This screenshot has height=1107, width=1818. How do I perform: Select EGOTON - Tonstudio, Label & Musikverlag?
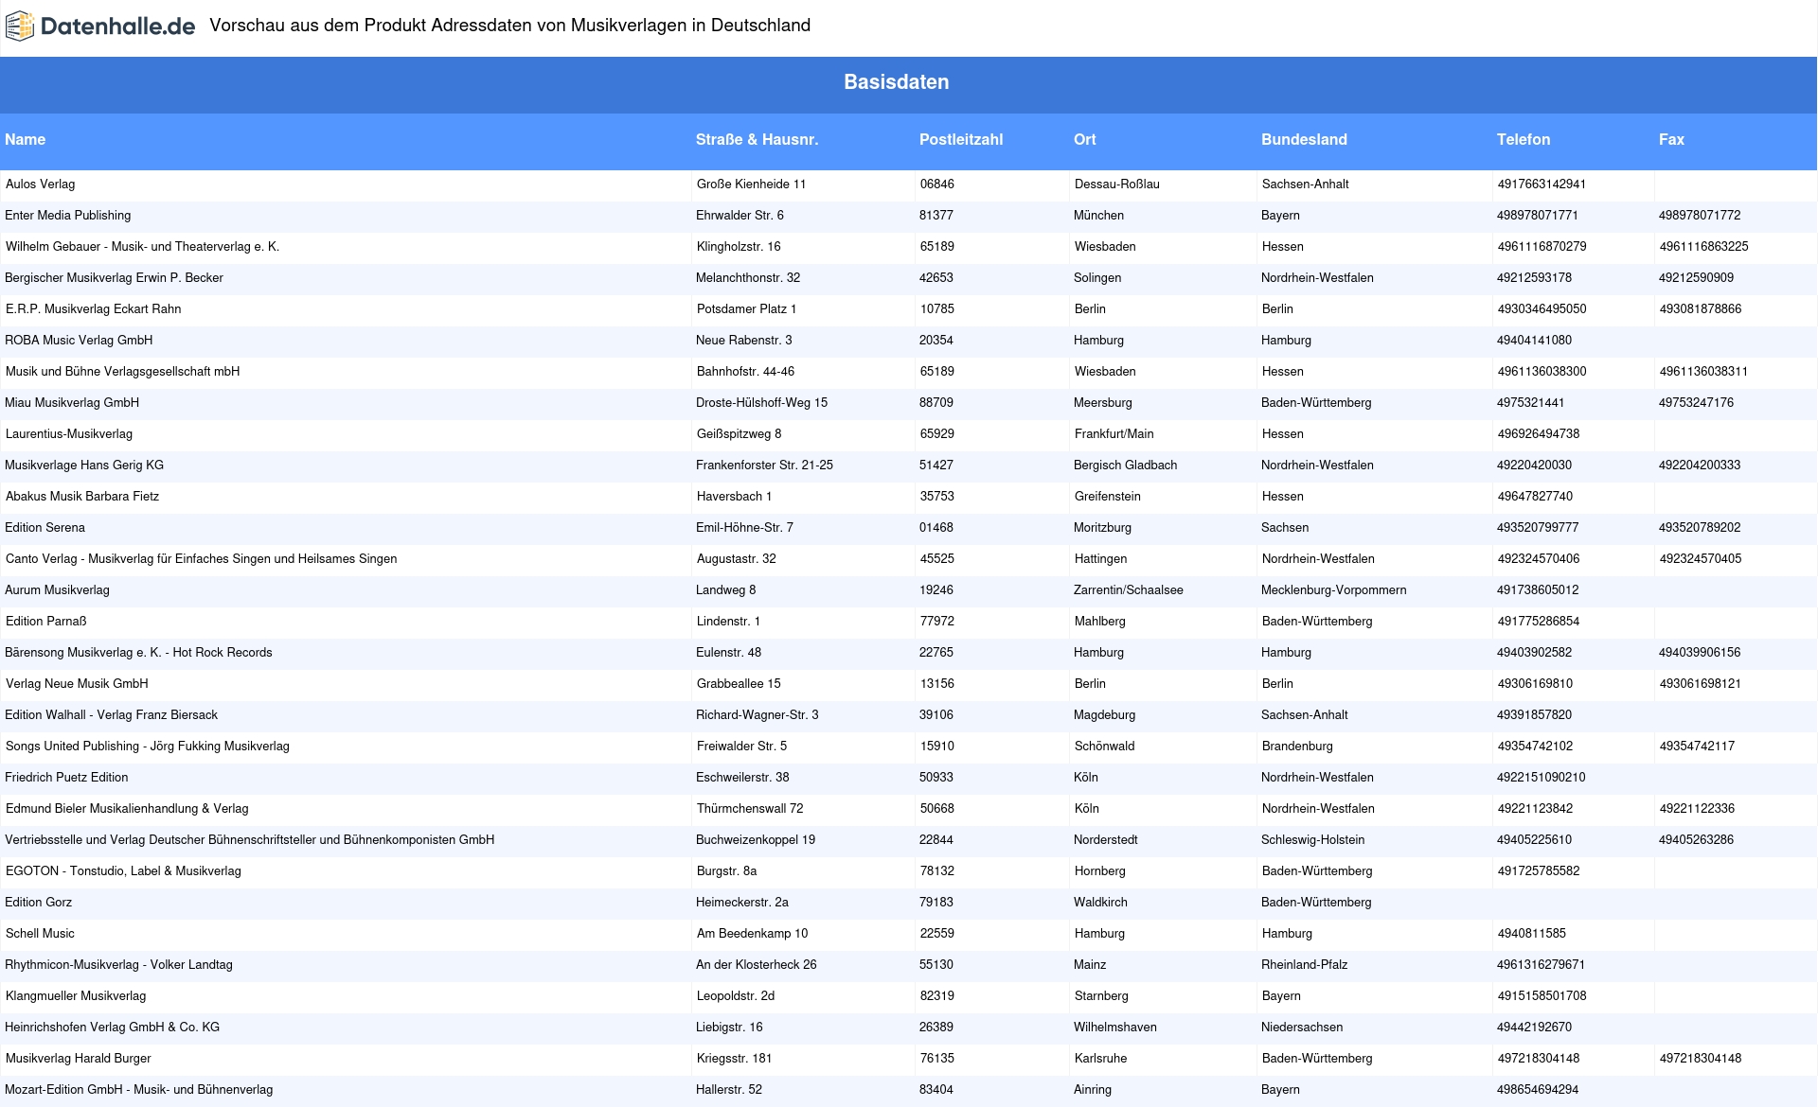point(123,871)
